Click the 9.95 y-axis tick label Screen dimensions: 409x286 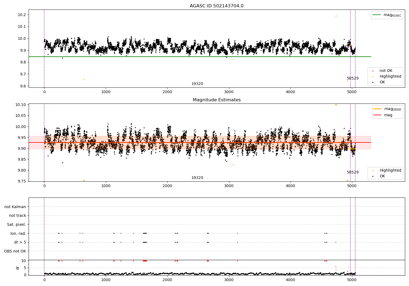click(22, 138)
